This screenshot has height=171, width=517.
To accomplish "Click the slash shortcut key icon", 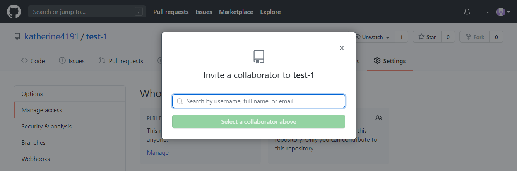I will coord(139,12).
